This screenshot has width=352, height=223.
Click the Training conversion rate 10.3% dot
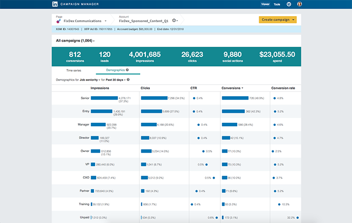pos(279,204)
